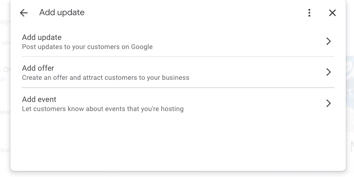Click "Let customers know about events" description
Viewport: 354px width, 177px height.
click(103, 109)
